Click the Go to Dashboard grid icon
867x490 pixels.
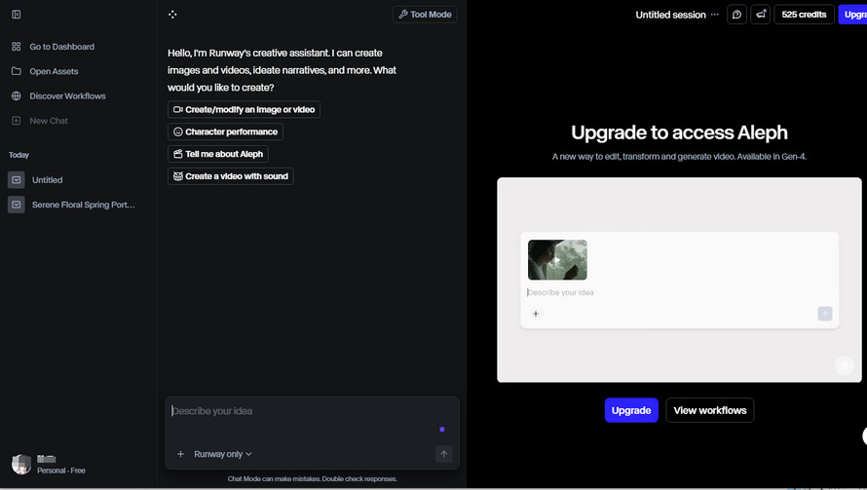pyautogui.click(x=16, y=47)
